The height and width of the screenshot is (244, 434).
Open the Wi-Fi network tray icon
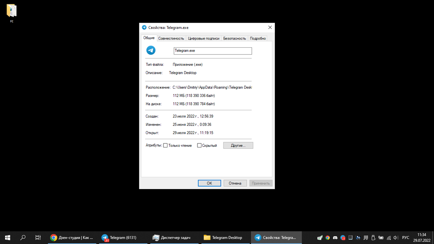(389, 238)
